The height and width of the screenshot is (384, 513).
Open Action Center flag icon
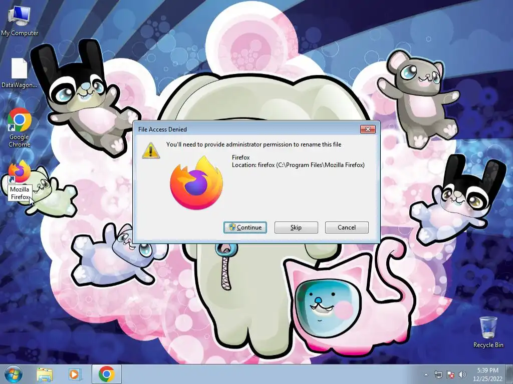coord(450,374)
